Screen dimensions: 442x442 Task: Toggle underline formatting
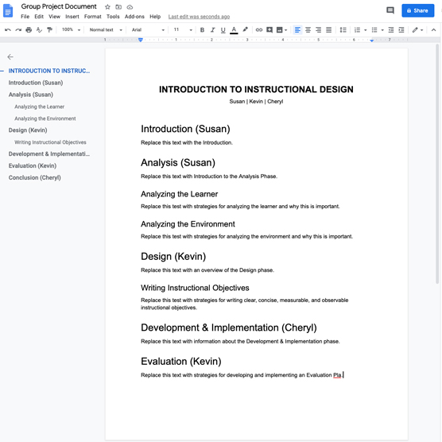point(223,30)
